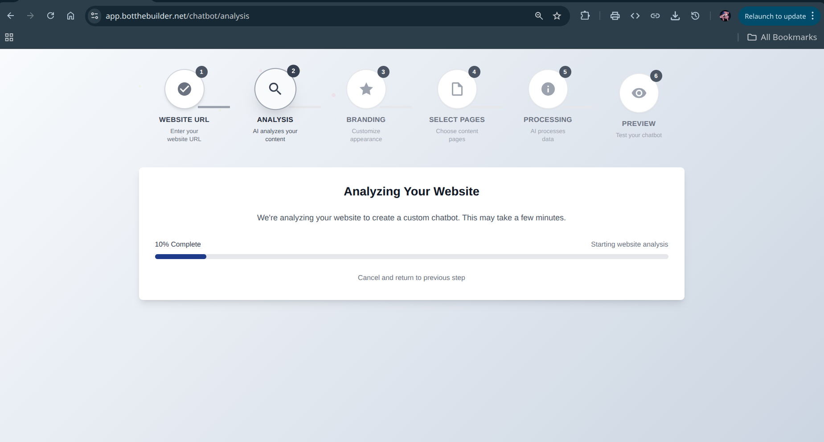Click the BRANDING step label

pyautogui.click(x=366, y=120)
